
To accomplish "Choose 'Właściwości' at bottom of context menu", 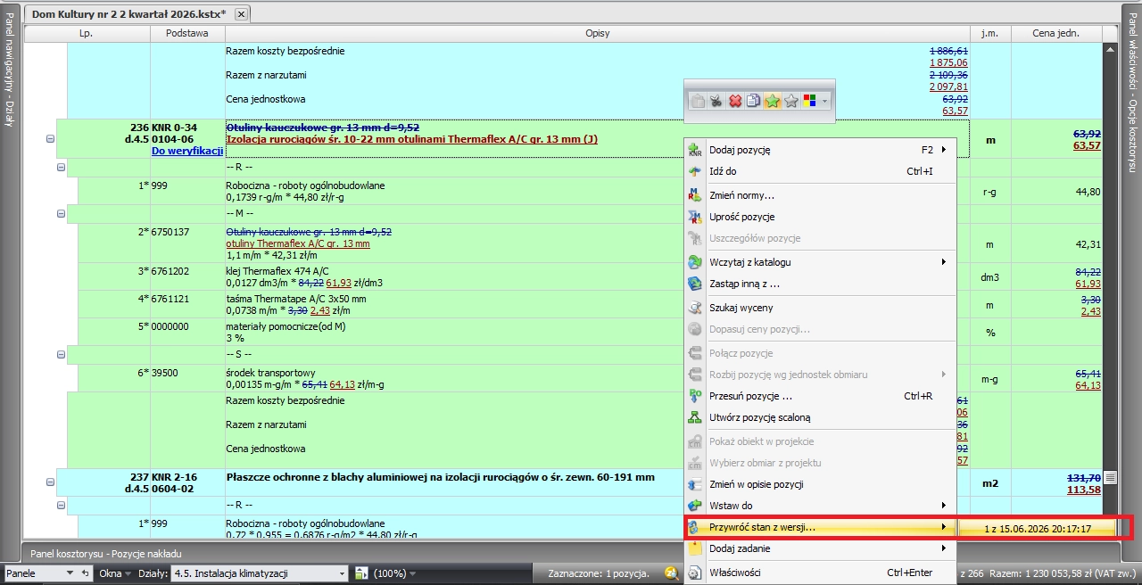I will click(x=819, y=573).
